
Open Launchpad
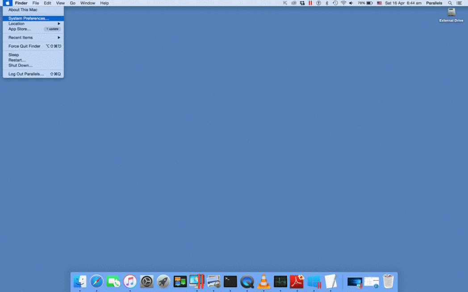pos(163,282)
